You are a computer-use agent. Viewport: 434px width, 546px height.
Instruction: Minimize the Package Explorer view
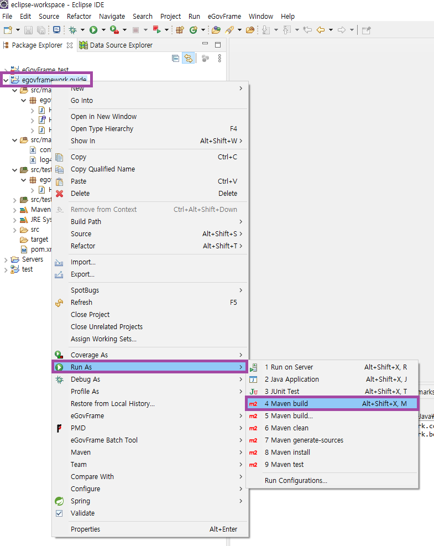[x=205, y=44]
